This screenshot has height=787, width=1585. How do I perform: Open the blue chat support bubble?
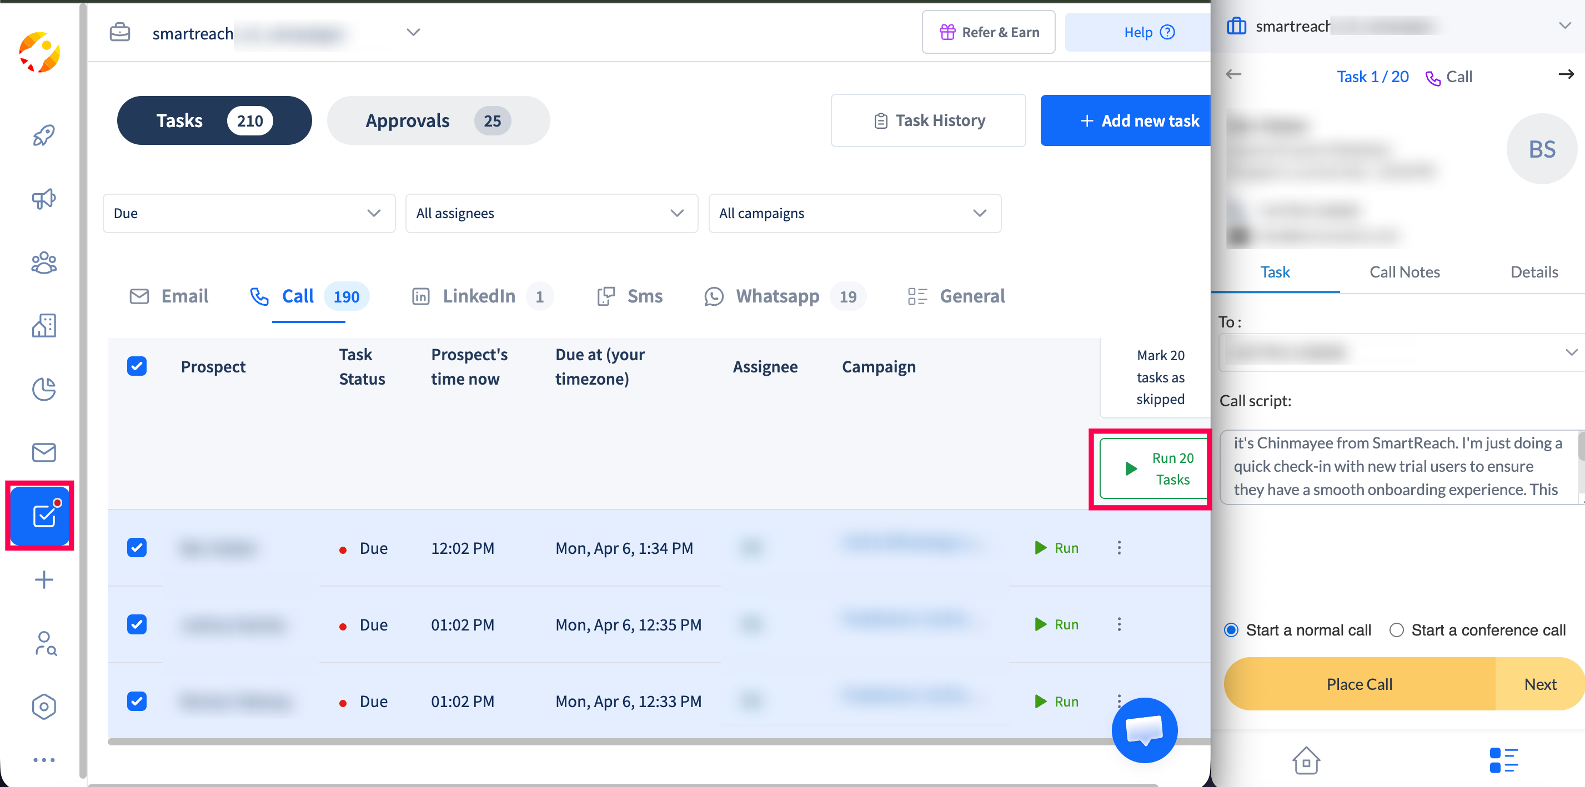click(1144, 730)
